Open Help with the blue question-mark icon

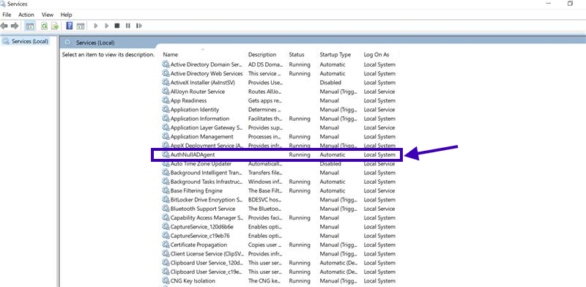69,26
